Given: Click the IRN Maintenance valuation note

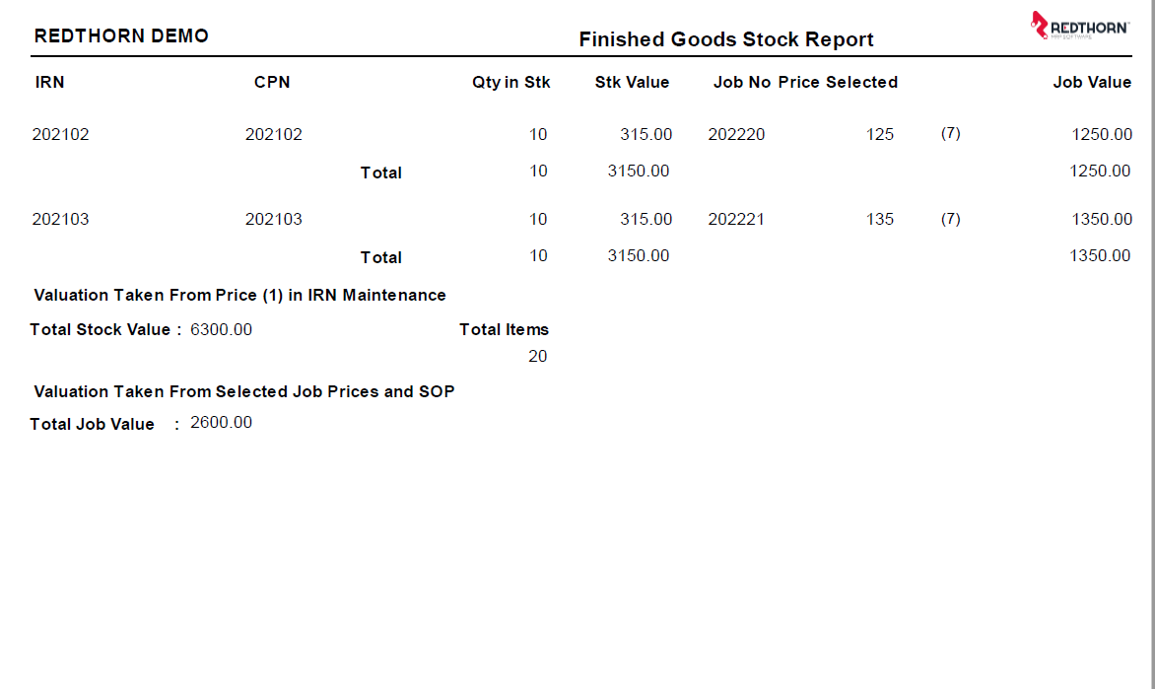Looking at the screenshot, I should coord(239,296).
